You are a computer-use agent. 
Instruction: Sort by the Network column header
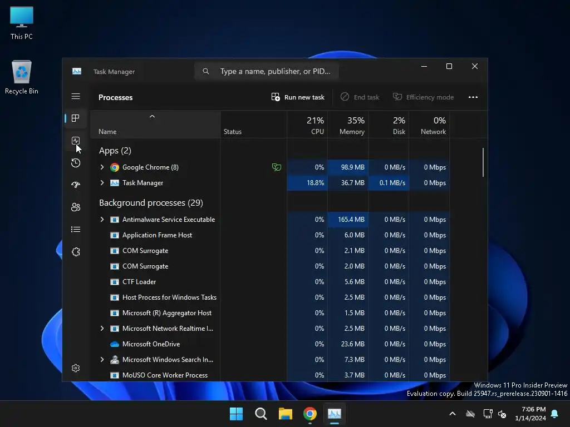point(429,125)
